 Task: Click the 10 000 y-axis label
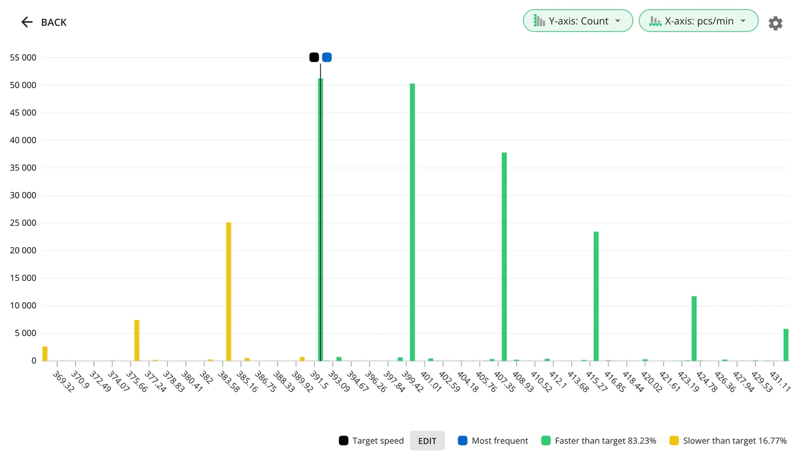click(x=23, y=306)
